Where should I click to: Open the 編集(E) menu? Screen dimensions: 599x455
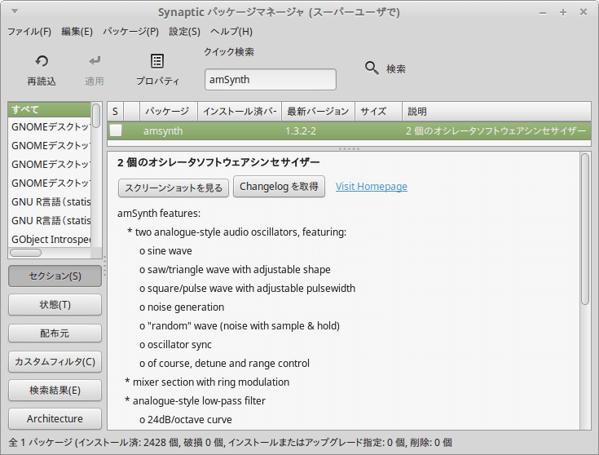[x=77, y=31]
